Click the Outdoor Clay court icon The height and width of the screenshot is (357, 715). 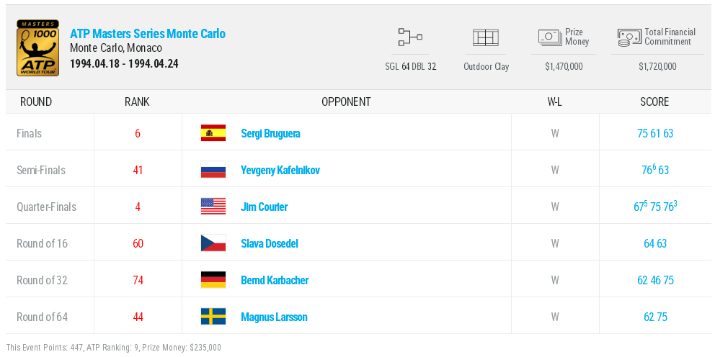[x=486, y=37]
